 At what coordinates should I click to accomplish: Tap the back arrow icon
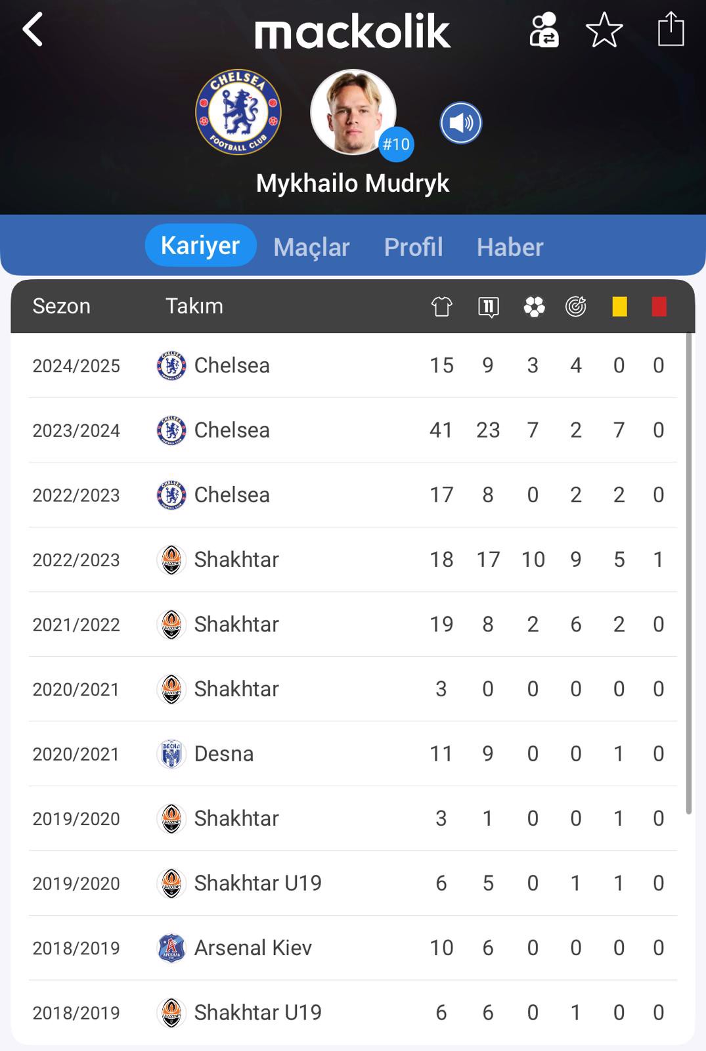click(33, 30)
